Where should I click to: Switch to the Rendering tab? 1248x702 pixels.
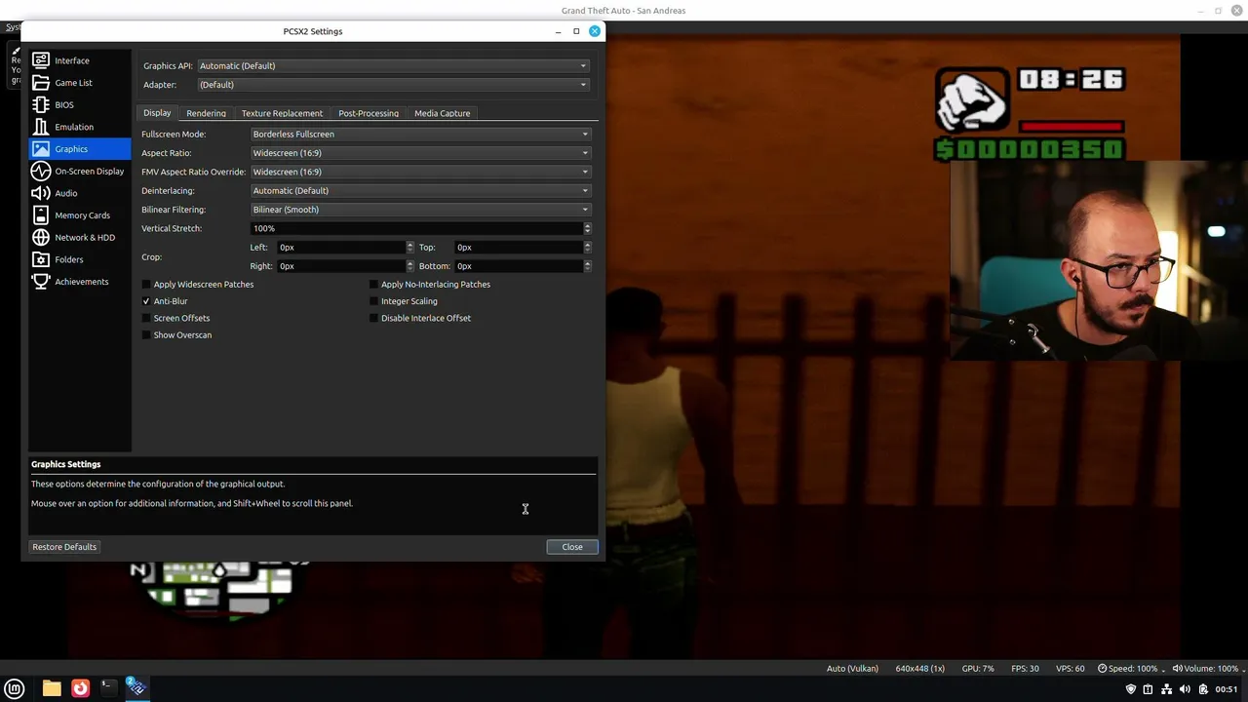[206, 113]
